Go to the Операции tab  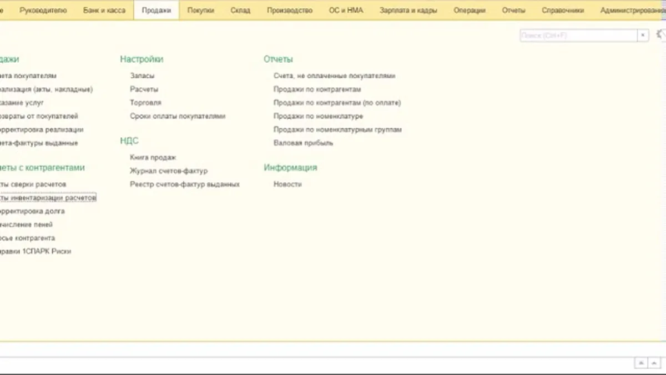tap(470, 10)
